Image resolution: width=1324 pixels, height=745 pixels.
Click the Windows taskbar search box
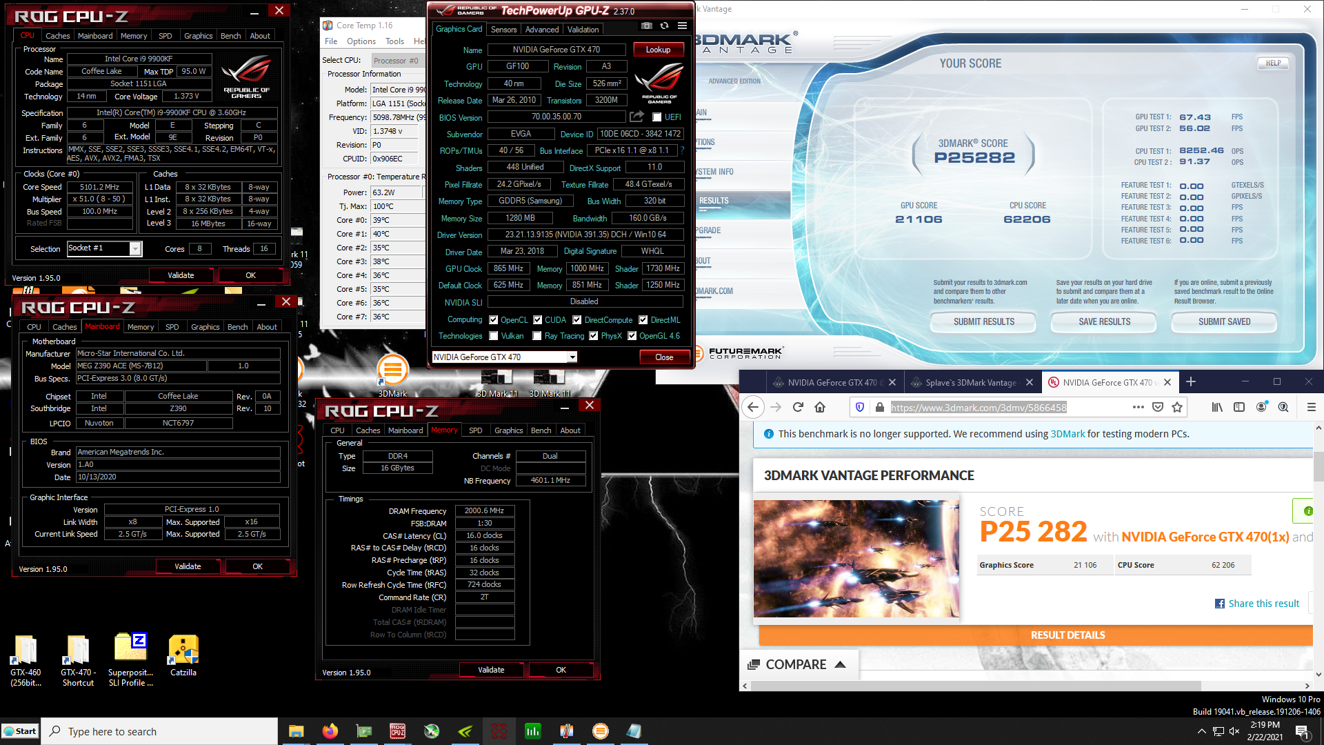[159, 731]
